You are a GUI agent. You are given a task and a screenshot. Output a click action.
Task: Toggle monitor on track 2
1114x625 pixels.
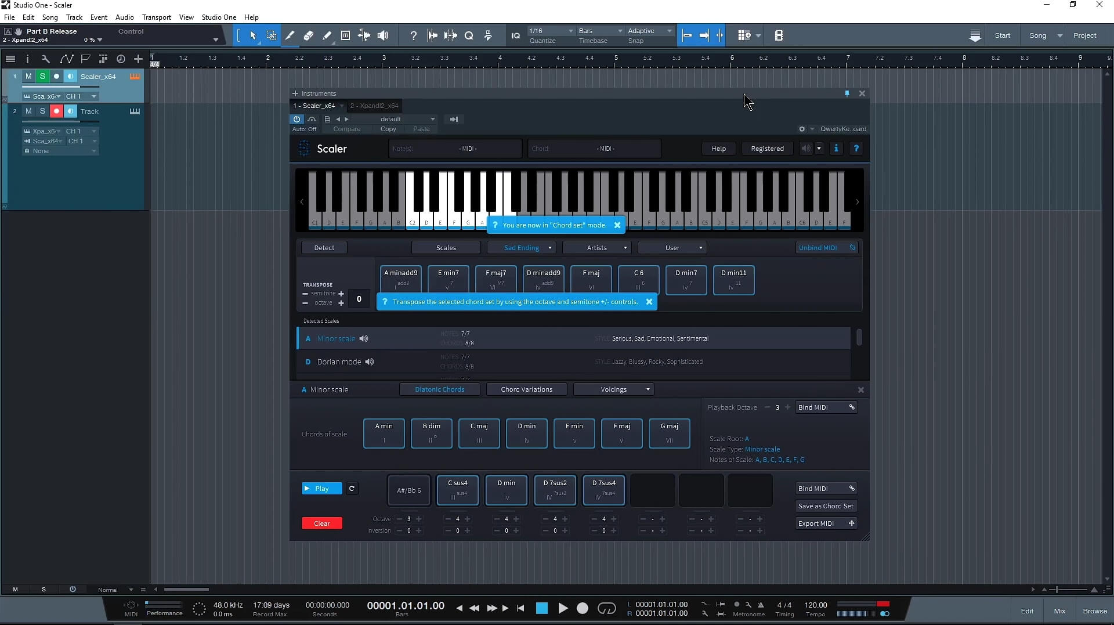click(x=70, y=111)
